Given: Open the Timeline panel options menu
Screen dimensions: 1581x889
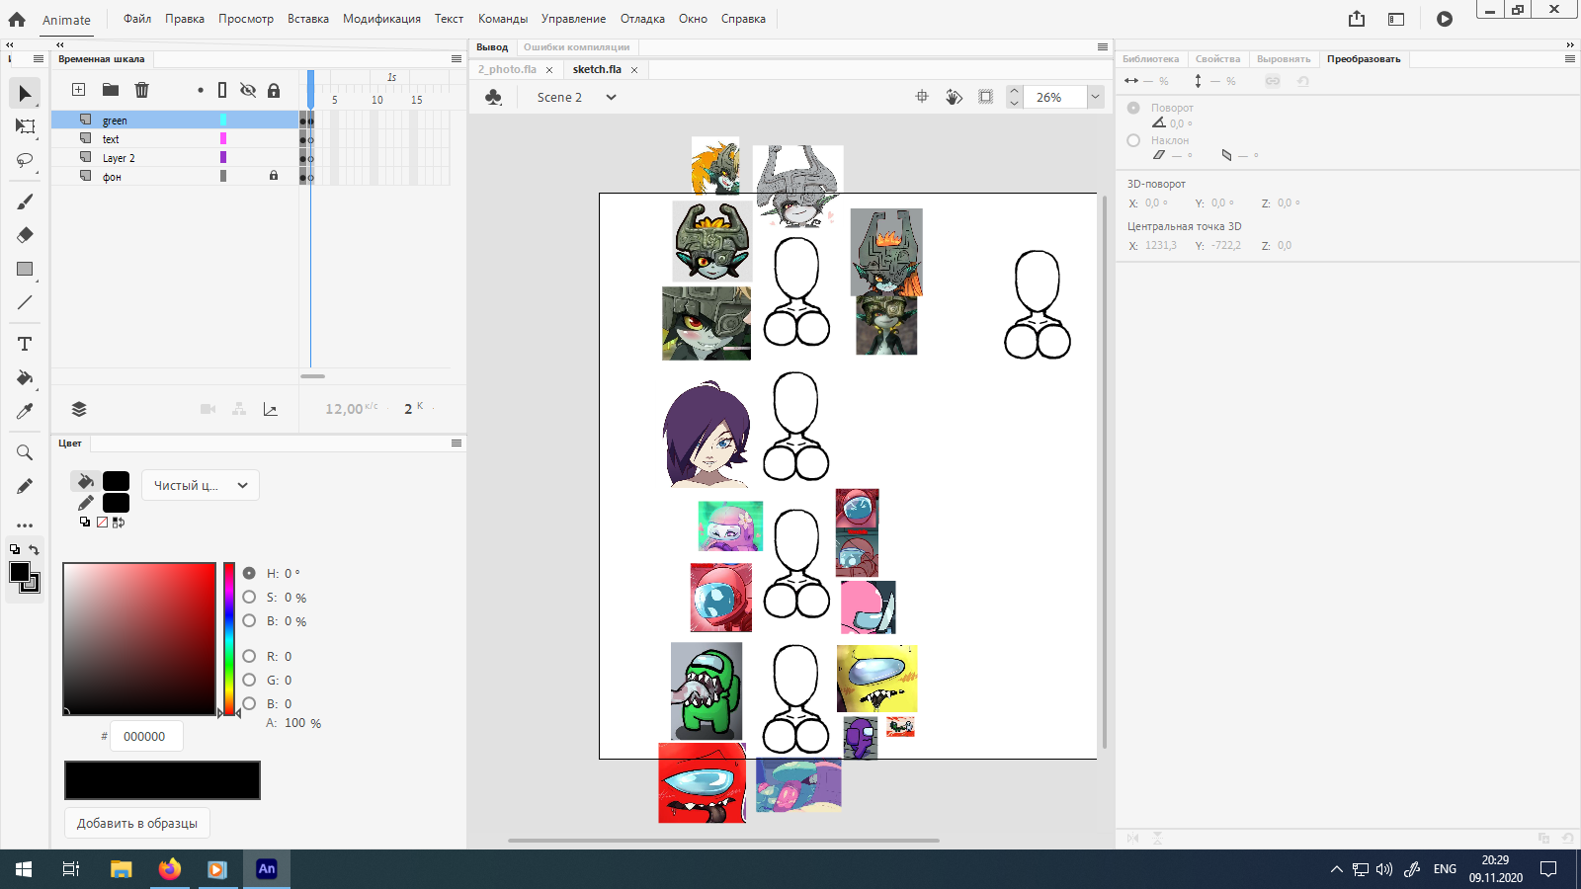Looking at the screenshot, I should pyautogui.click(x=457, y=59).
